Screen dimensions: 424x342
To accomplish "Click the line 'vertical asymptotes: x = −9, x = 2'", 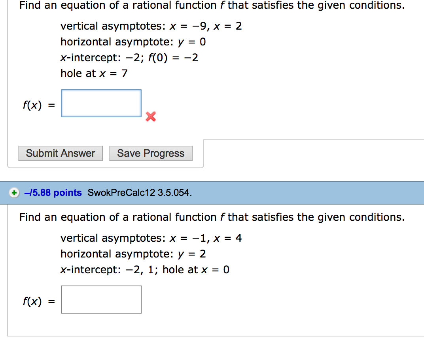I will click(151, 26).
